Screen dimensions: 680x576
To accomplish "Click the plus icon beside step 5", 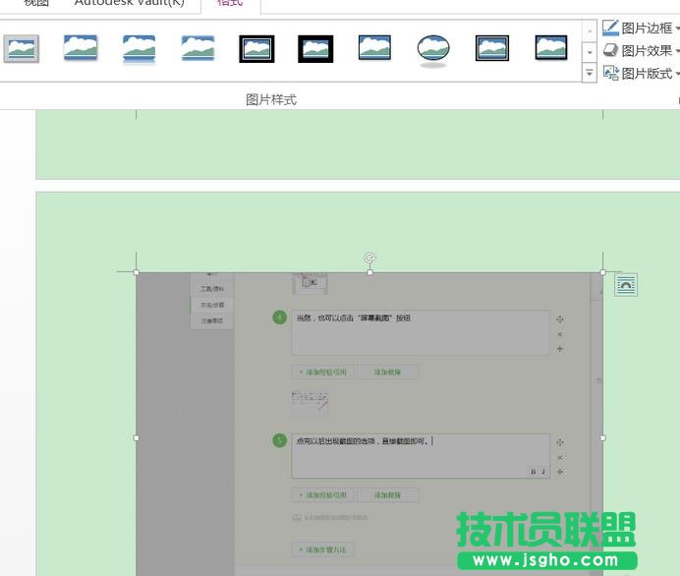I will tap(560, 472).
